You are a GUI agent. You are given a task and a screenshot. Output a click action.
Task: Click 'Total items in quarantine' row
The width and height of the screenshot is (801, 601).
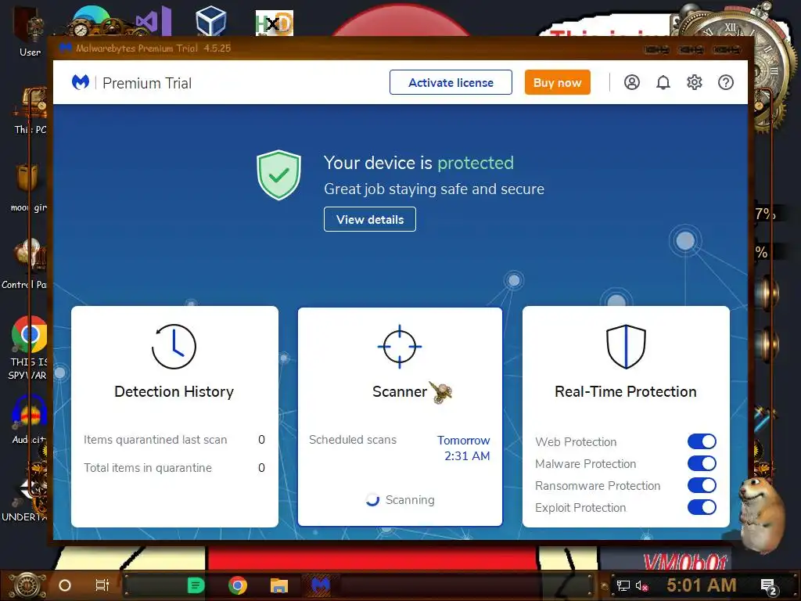click(x=174, y=468)
